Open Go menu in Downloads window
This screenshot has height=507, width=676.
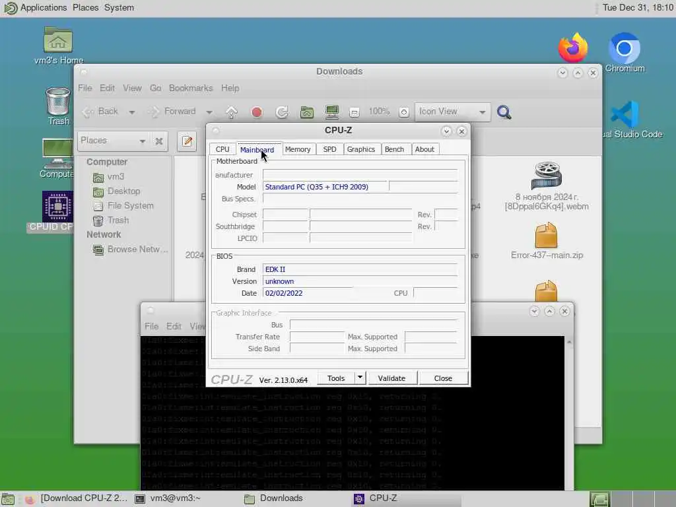155,88
